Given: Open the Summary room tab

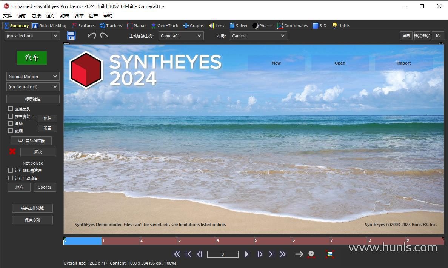Looking at the screenshot, I should (x=16, y=26).
